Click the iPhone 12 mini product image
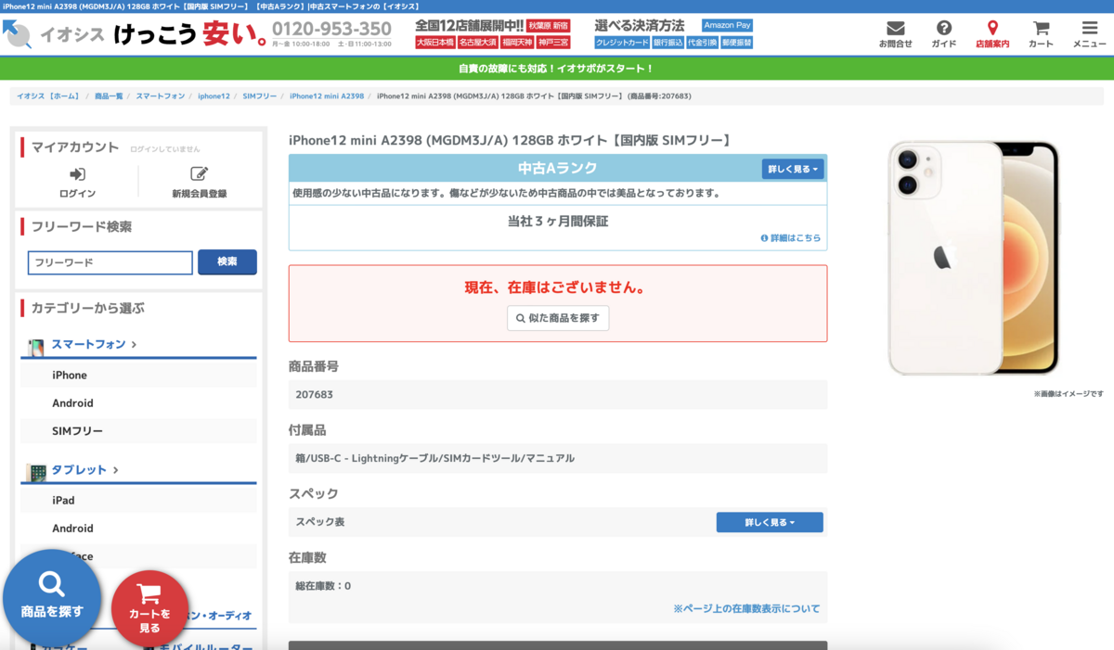Image resolution: width=1114 pixels, height=650 pixels. point(973,258)
